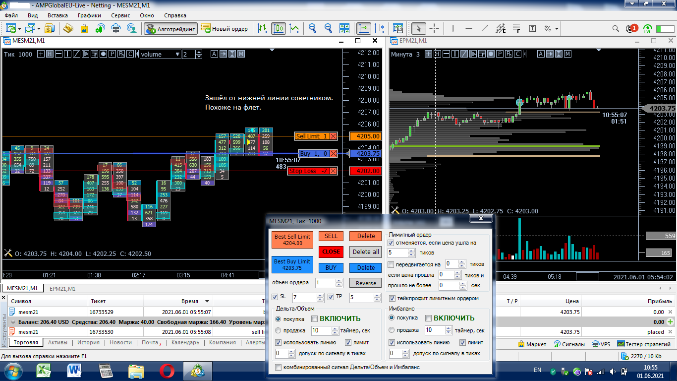This screenshot has width=677, height=381.
Task: Select продажа radio in Имбаланс group
Action: point(392,330)
